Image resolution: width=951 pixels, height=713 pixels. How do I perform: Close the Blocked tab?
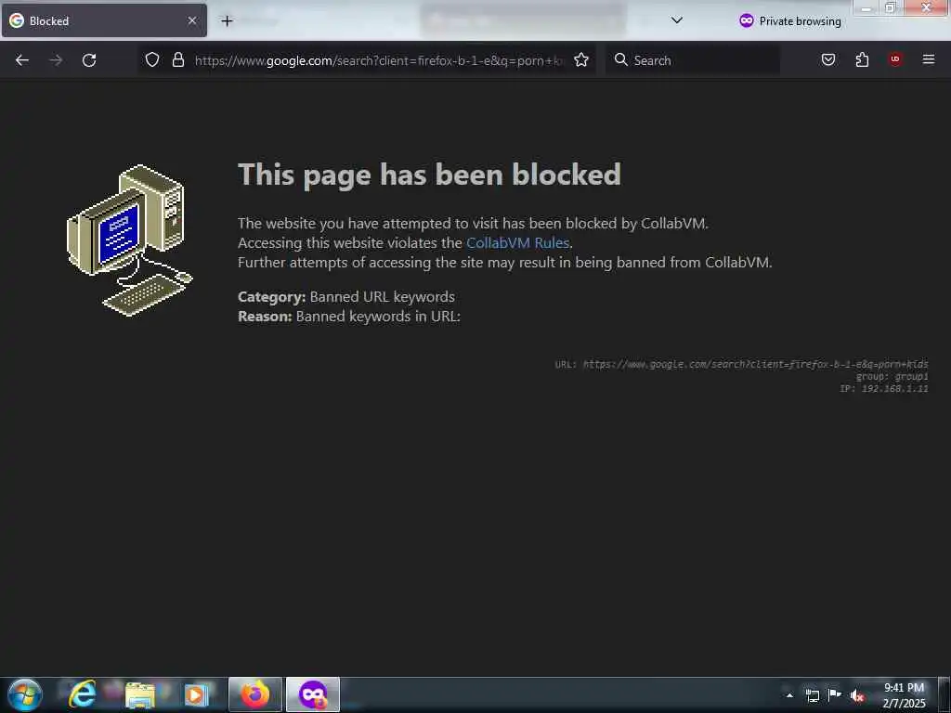191,20
